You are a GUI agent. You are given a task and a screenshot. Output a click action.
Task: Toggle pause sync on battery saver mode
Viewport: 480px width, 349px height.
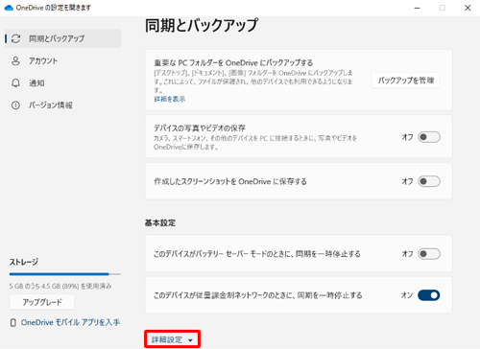(429, 254)
